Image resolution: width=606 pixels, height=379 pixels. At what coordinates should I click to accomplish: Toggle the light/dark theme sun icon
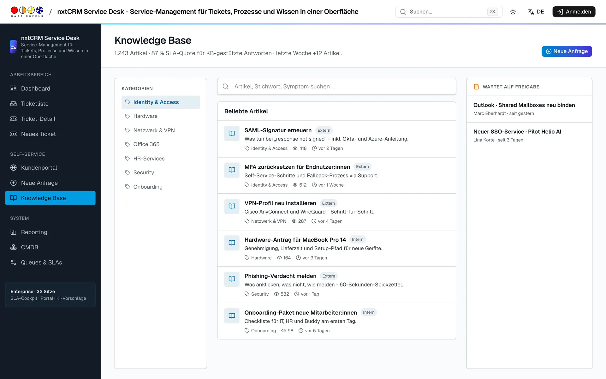pyautogui.click(x=513, y=12)
